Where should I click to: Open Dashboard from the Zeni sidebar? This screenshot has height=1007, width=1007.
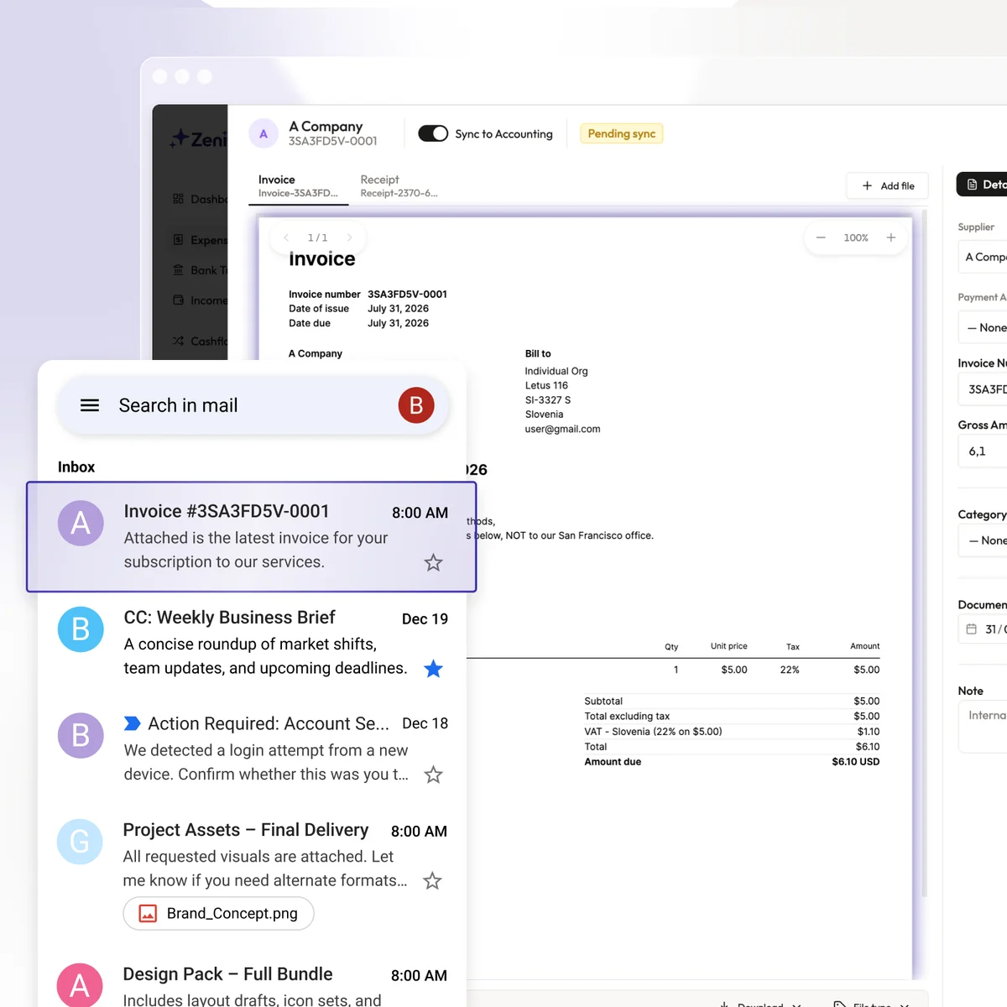(200, 199)
